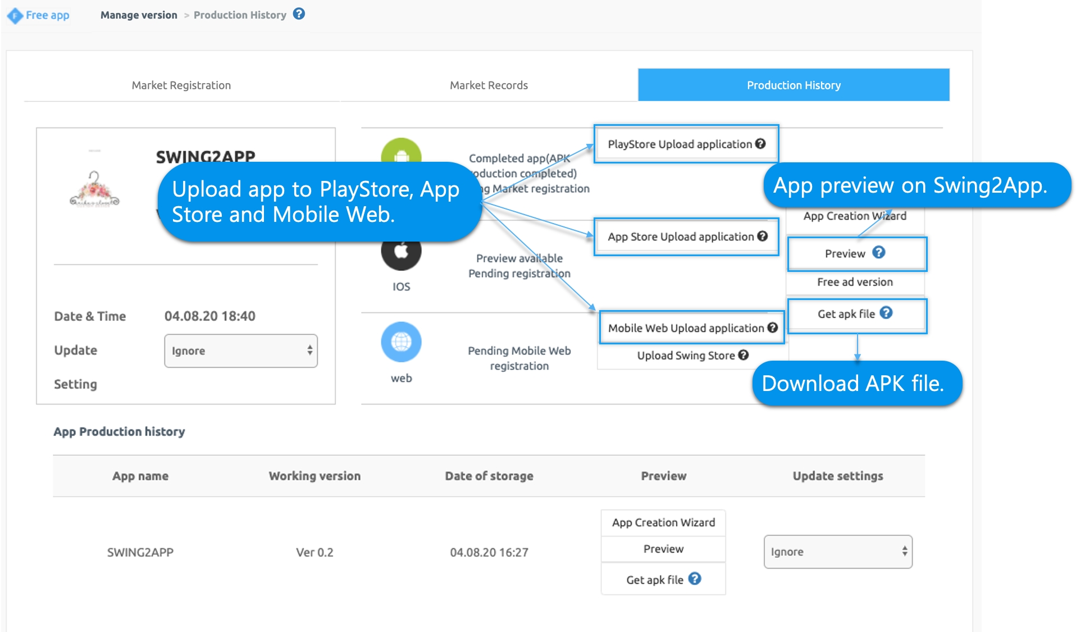Click the Update settings column header
Image resolution: width=1076 pixels, height=632 pixels.
(838, 476)
